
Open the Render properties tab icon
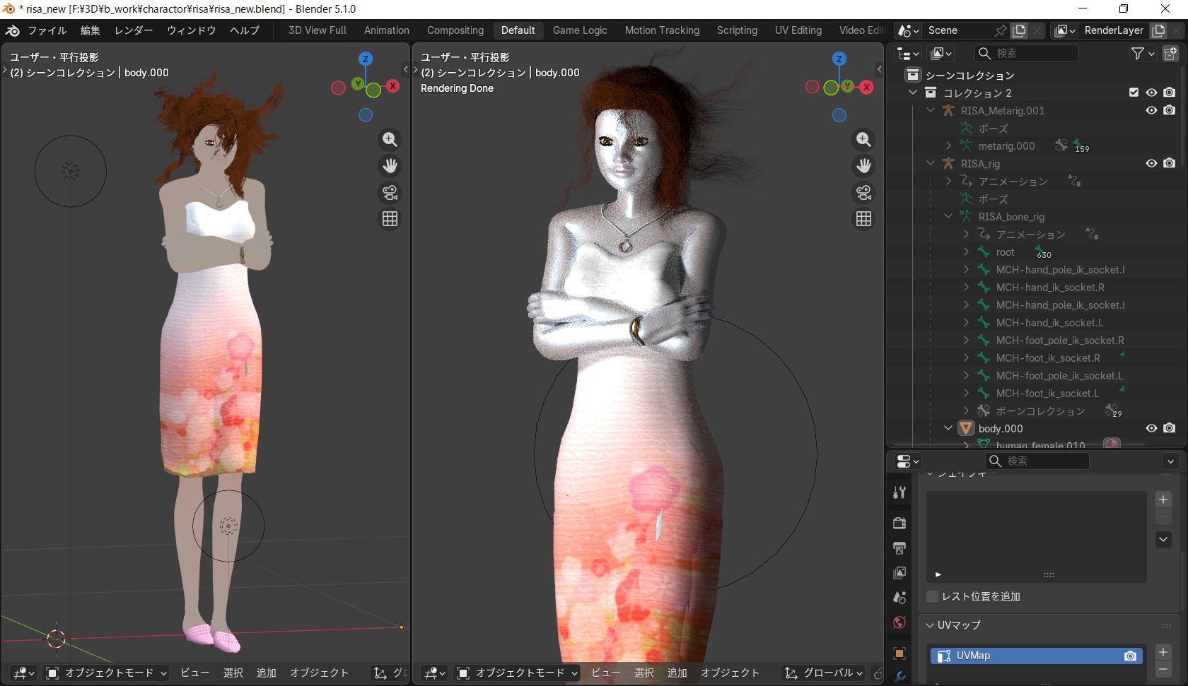899,523
